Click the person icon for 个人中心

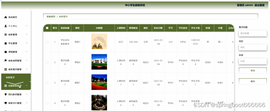5,26
